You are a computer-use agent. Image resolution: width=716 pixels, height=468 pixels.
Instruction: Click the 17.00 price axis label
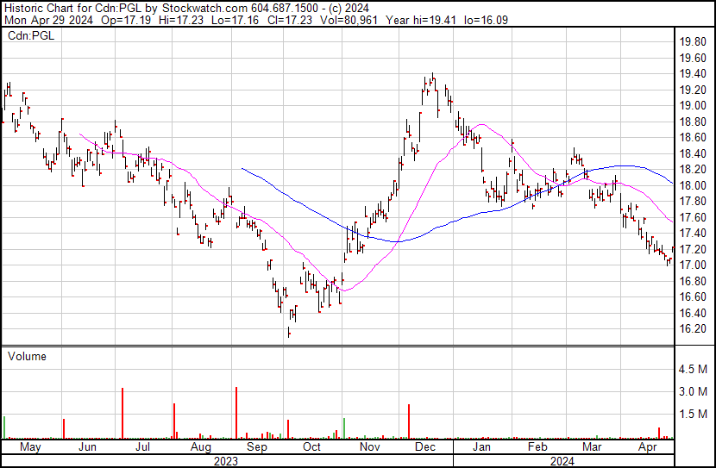pos(693,265)
